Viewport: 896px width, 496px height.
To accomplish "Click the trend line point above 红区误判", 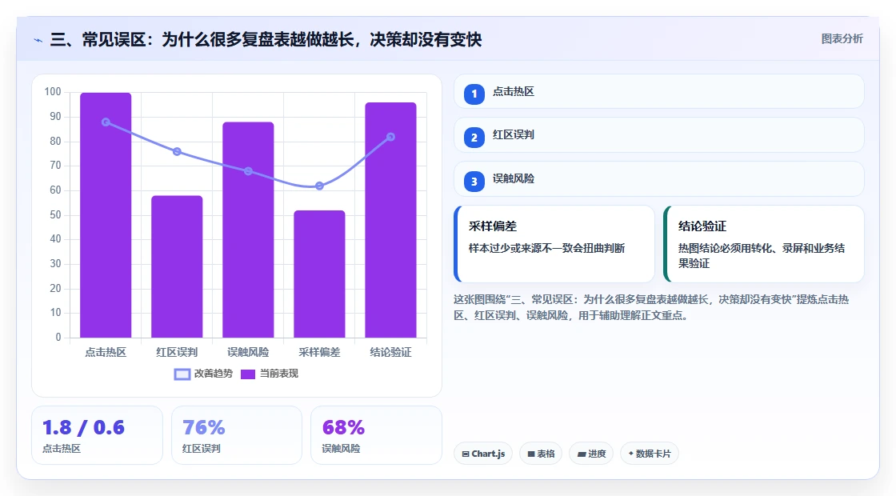I will pyautogui.click(x=177, y=151).
